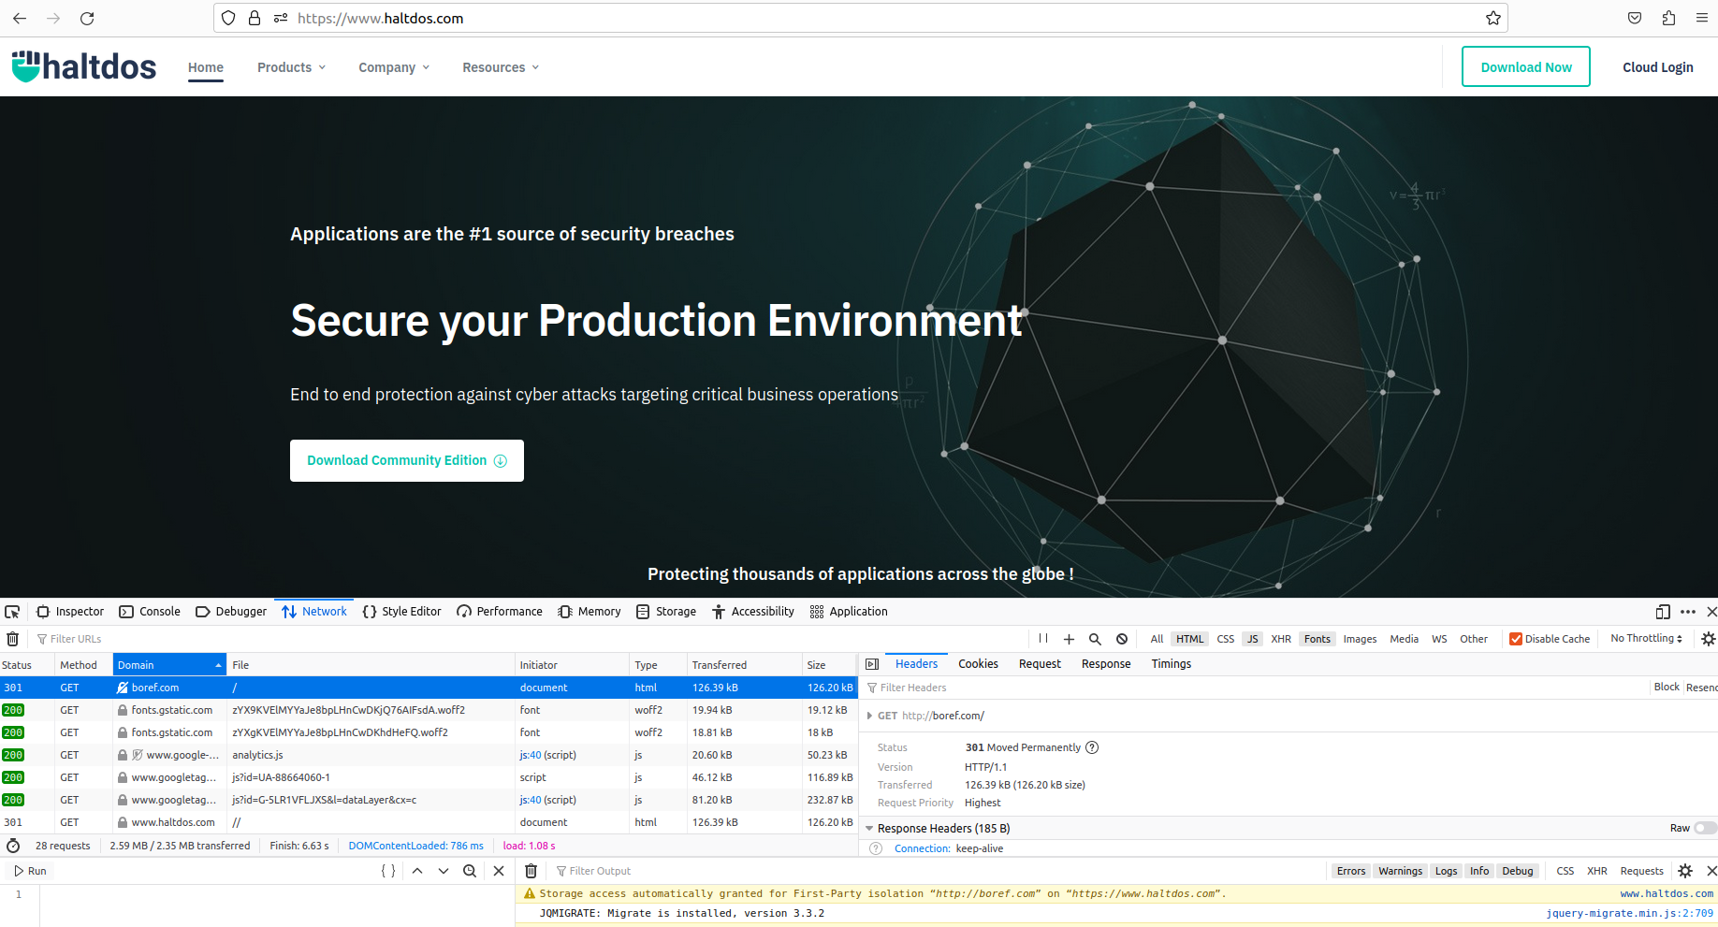The height and width of the screenshot is (927, 1718).
Task: Toggle the JS request filter
Action: [x=1252, y=639]
